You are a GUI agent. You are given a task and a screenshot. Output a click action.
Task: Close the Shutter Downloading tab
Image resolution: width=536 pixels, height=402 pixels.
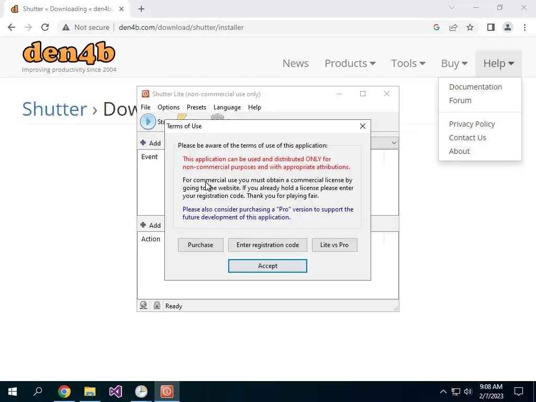(121, 9)
